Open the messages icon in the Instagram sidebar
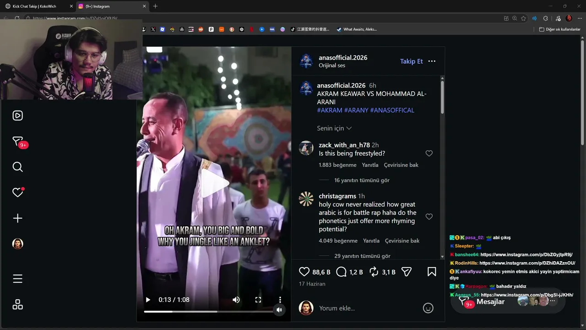The image size is (586, 330). pos(17,141)
